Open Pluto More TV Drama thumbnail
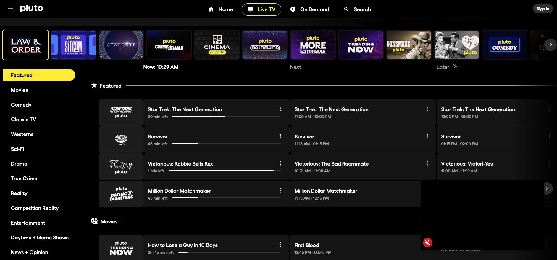The image size is (557, 260). [x=313, y=45]
